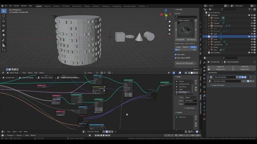Hide the Light object with its eye icon

coord(252,34)
